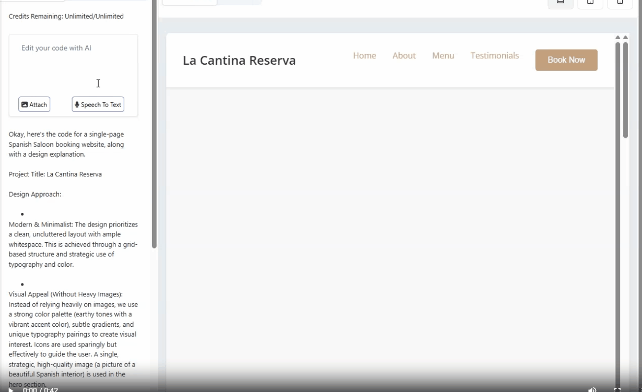Go to the About navigation link
The image size is (642, 392).
pyautogui.click(x=404, y=56)
